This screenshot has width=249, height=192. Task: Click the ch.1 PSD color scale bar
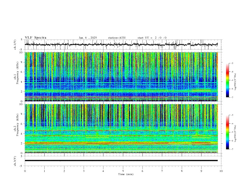(228, 80)
